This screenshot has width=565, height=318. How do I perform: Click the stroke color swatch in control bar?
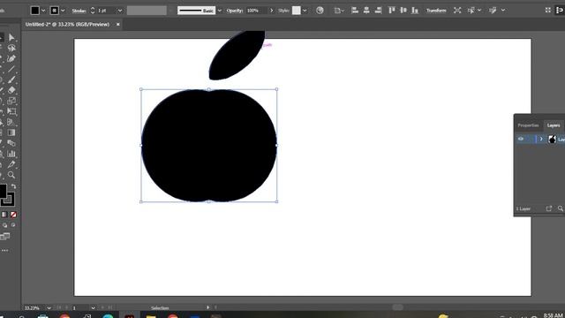tap(55, 11)
